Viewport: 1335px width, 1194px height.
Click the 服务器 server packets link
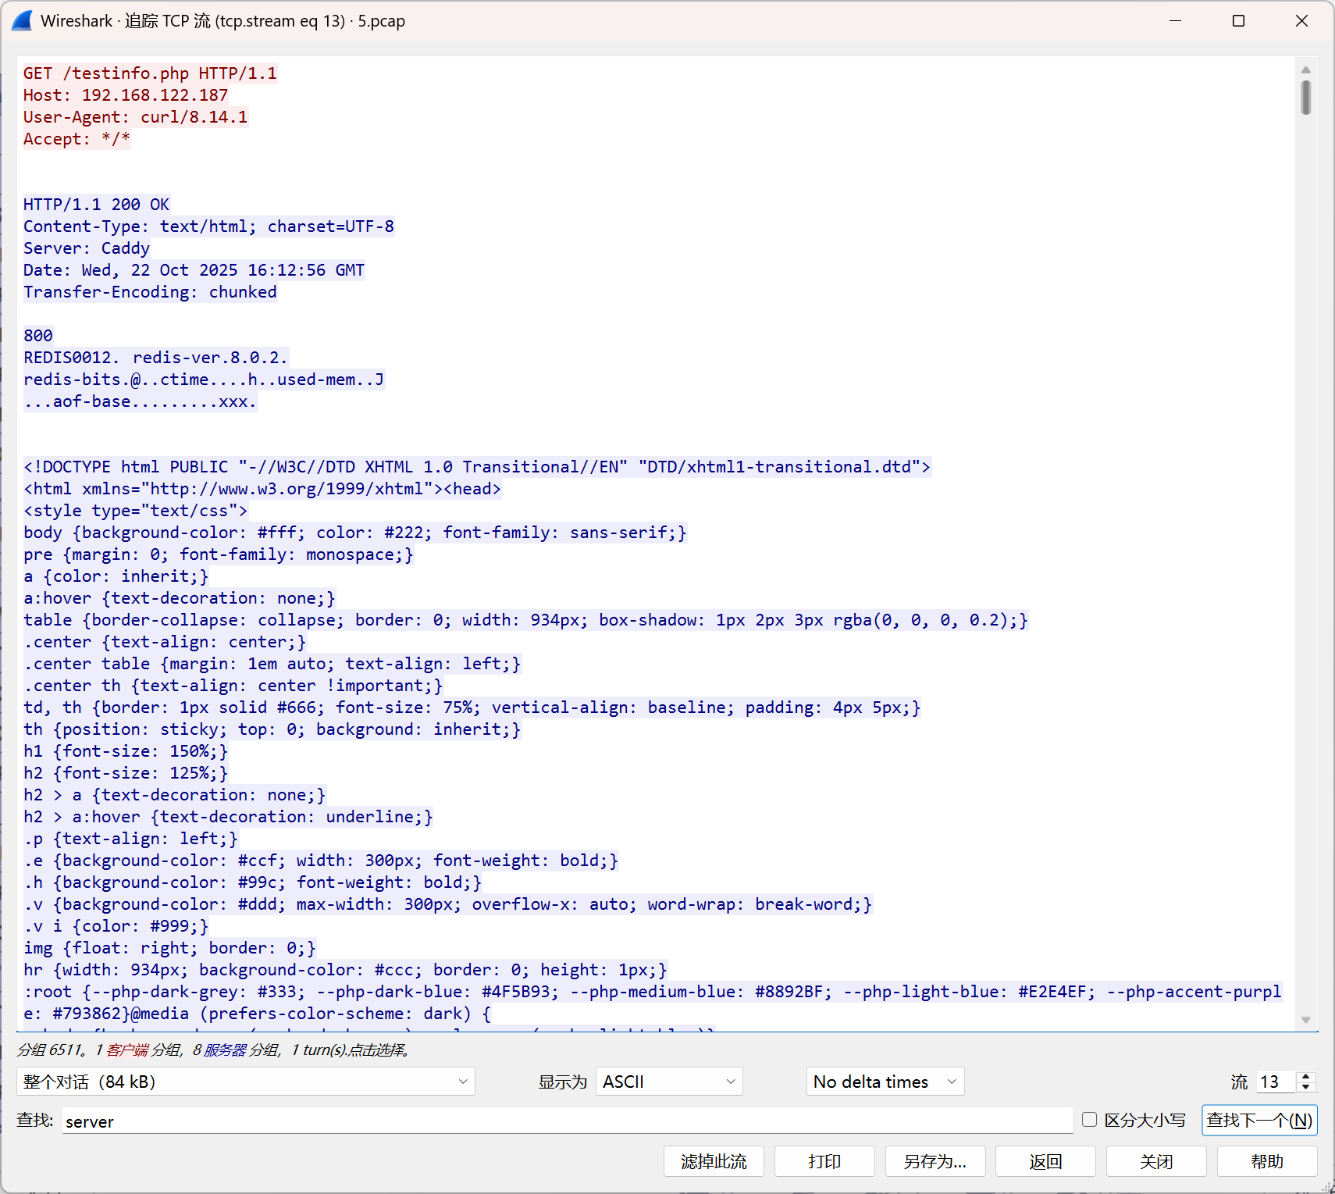tap(225, 1050)
